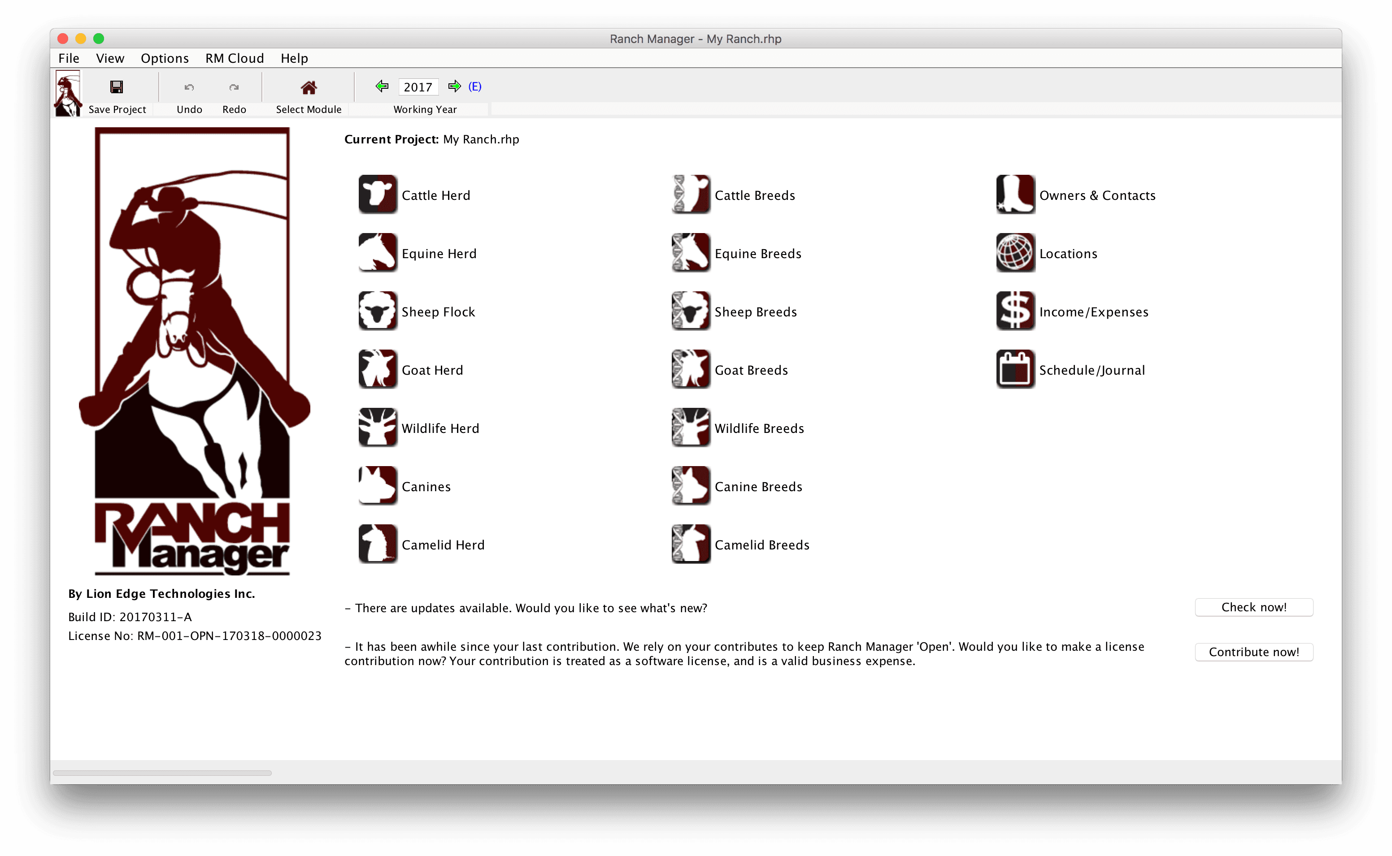Click the blue (E) link
The width and height of the screenshot is (1392, 856).
(474, 86)
